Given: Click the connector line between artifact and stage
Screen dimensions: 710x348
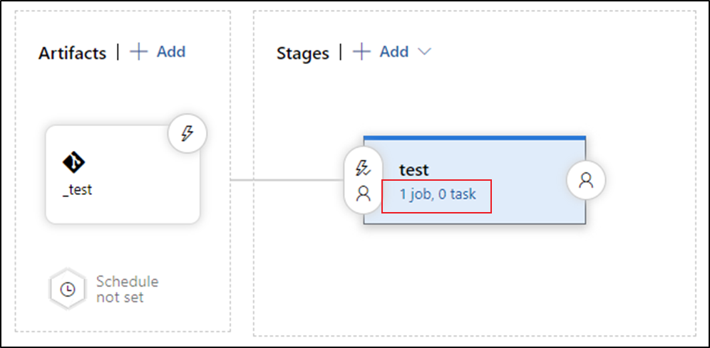Looking at the screenshot, I should (x=285, y=179).
